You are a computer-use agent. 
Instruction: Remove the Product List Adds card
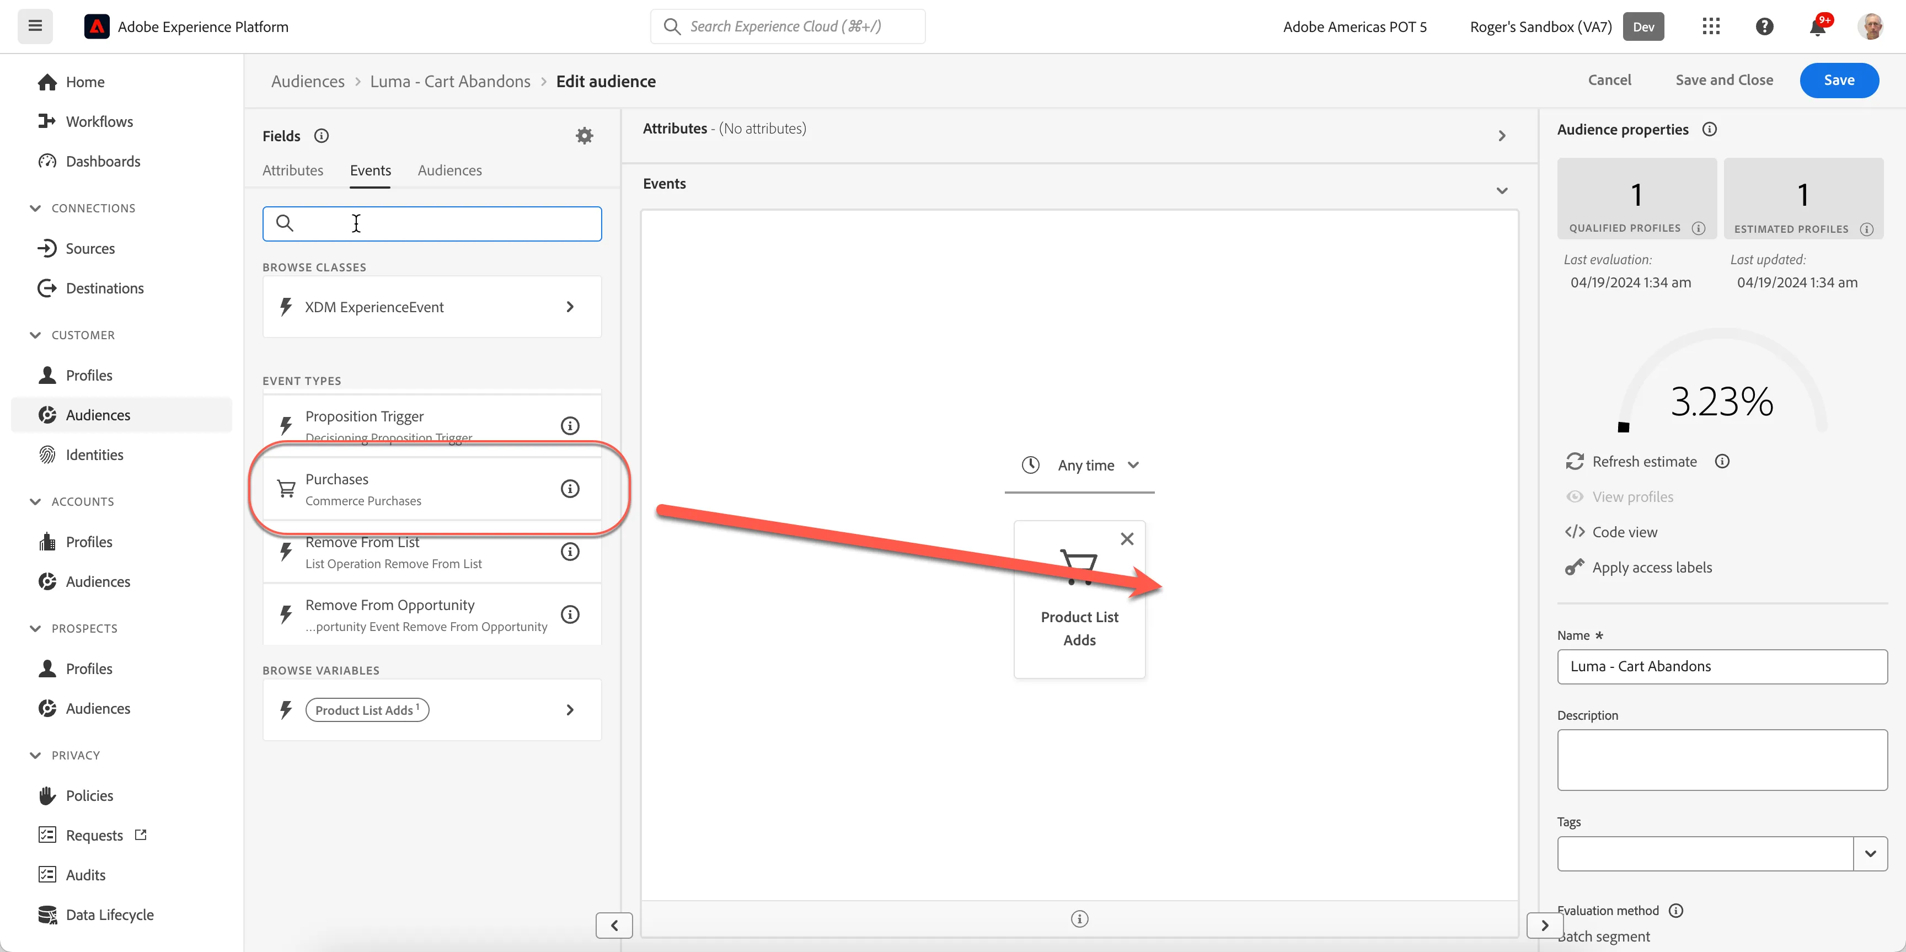click(x=1127, y=538)
